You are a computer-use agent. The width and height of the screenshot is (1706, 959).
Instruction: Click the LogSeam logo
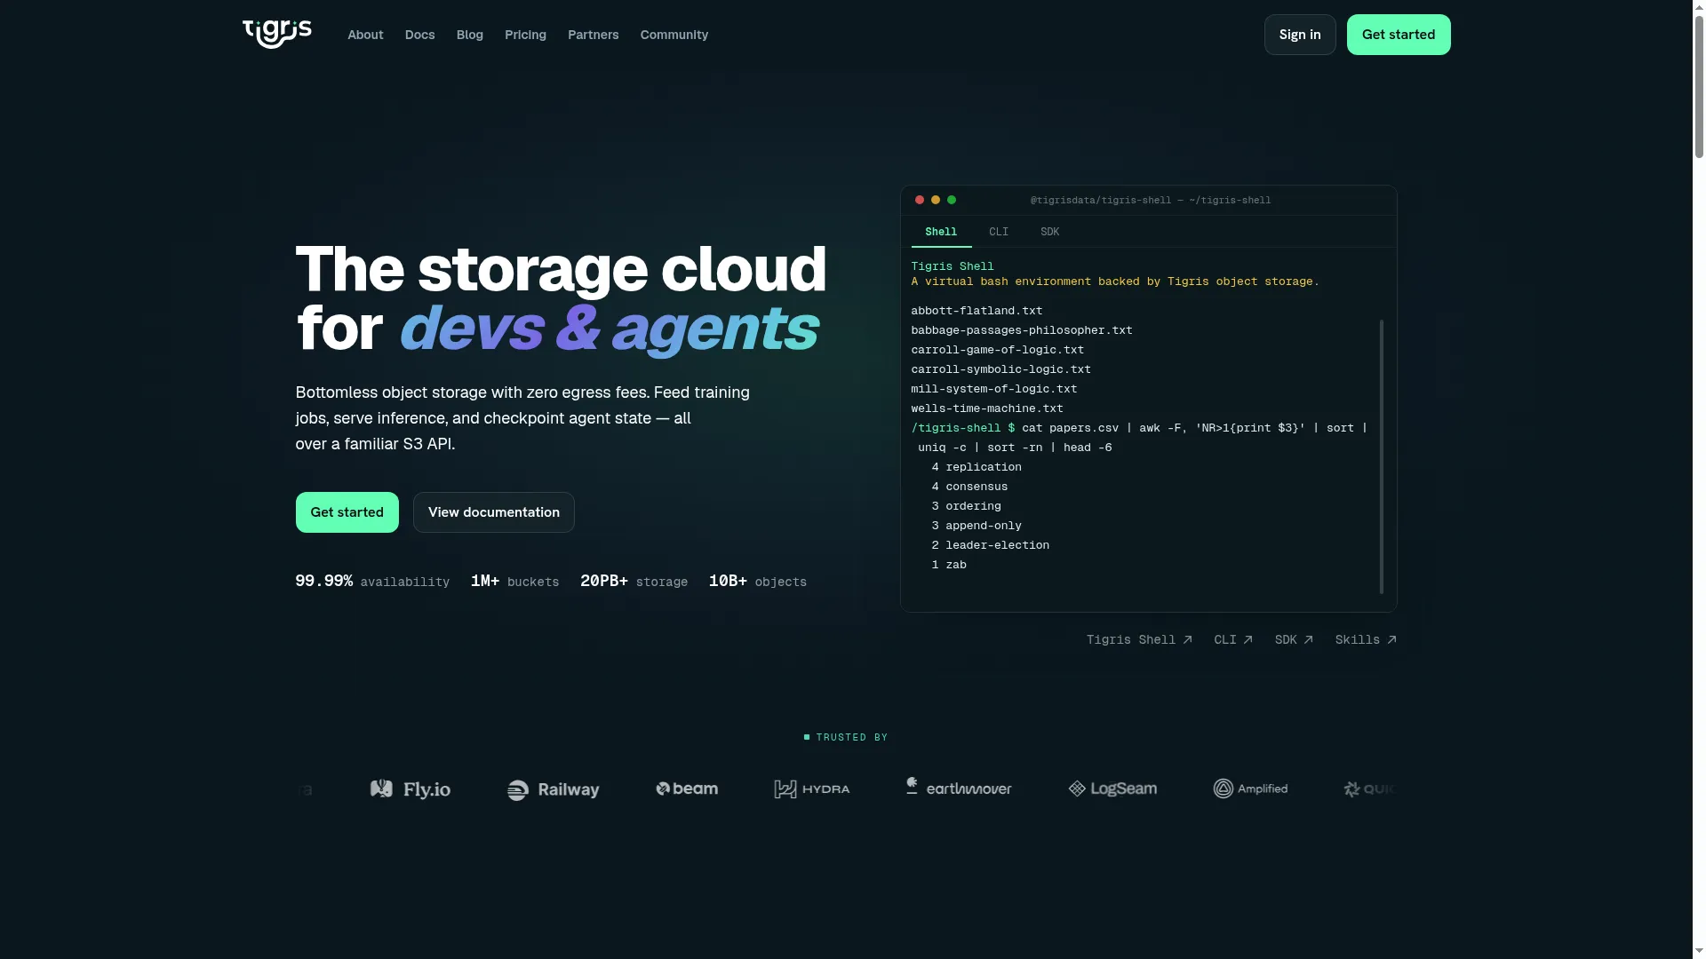click(1112, 789)
